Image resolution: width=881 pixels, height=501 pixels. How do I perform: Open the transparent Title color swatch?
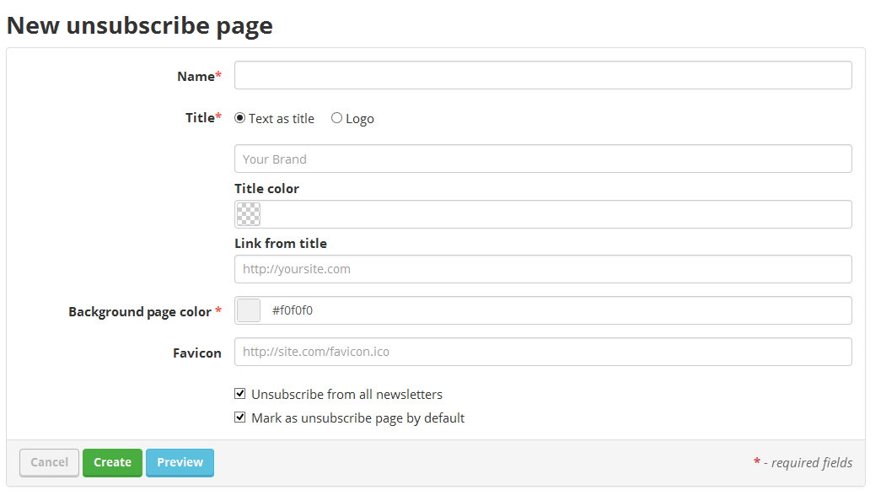pos(249,214)
